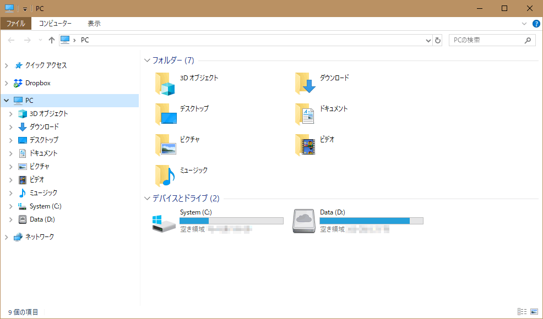Open the コンピューター ribbon tab
Image resolution: width=543 pixels, height=319 pixels.
click(x=55, y=24)
